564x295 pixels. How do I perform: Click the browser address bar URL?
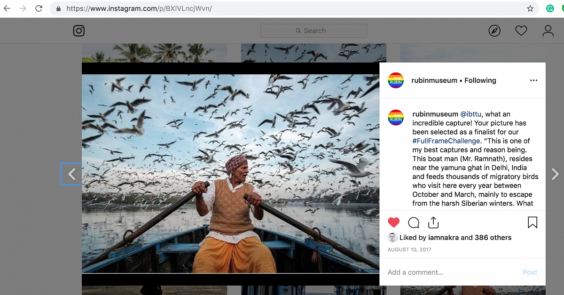[139, 8]
